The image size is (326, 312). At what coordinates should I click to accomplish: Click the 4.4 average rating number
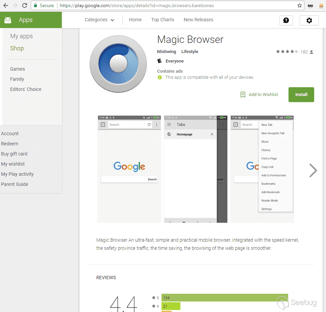123,304
